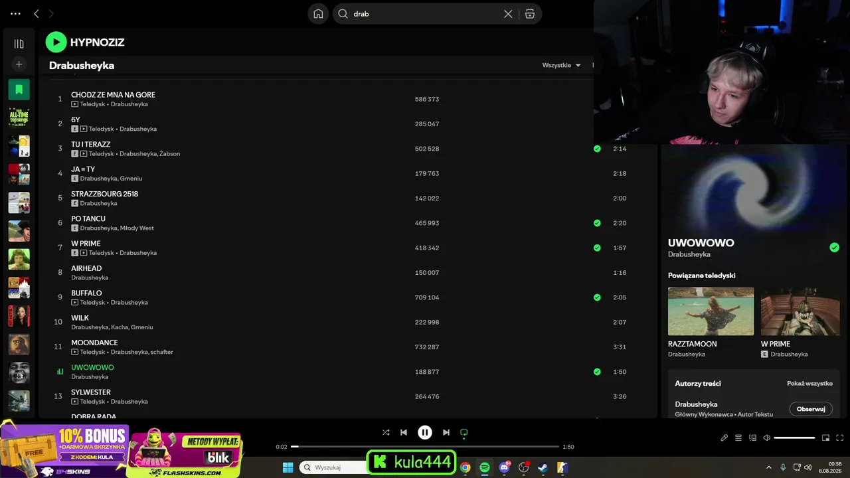This screenshot has height=478, width=850.
Task: Follow Drabusheyka with Obserwuj button
Action: 811,409
